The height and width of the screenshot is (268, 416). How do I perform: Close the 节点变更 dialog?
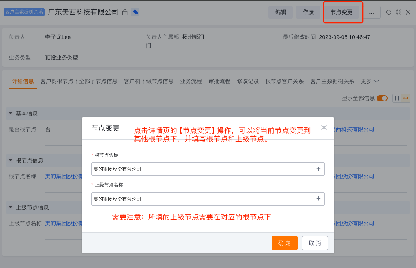(324, 127)
